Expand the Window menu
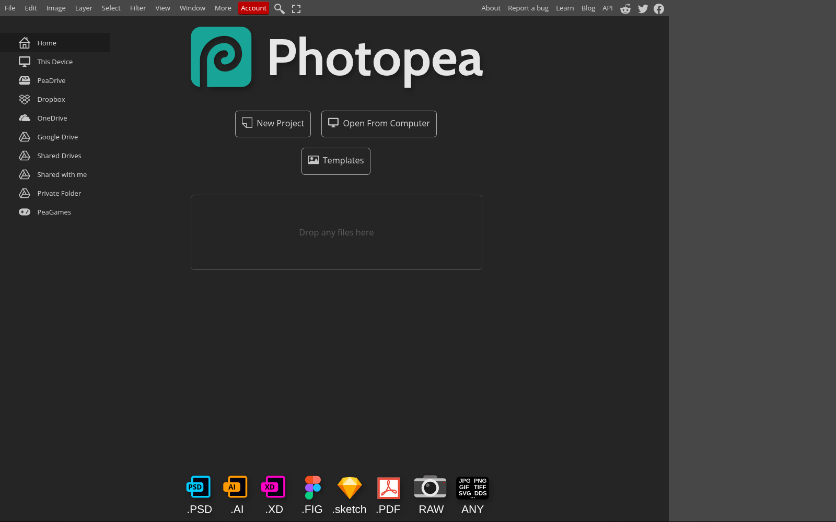Image resolution: width=836 pixels, height=522 pixels. click(x=192, y=8)
